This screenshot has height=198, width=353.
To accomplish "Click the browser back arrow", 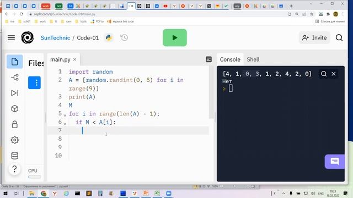I will pyautogui.click(x=7, y=14).
